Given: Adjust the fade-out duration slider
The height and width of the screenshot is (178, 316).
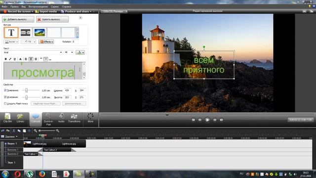Looking at the screenshot, I should 26,97.
